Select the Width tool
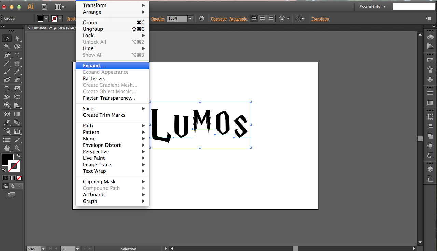Image resolution: width=437 pixels, height=251 pixels. pyautogui.click(x=7, y=97)
